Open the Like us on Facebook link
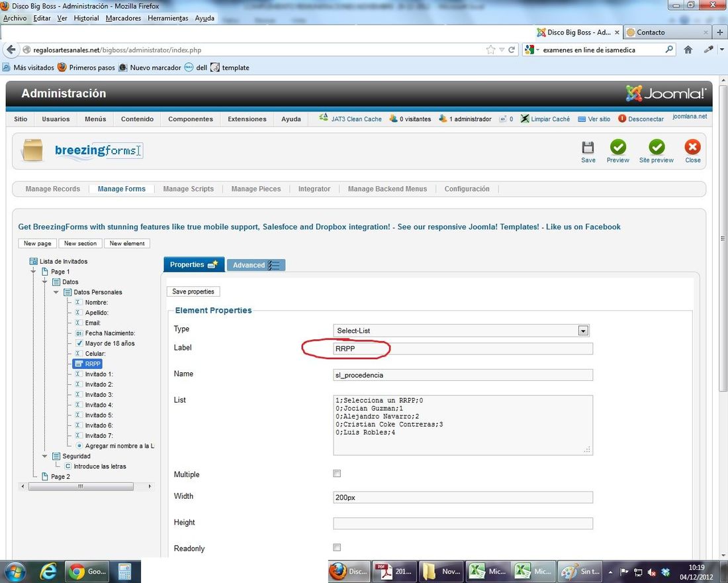728x583 pixels. (x=583, y=227)
